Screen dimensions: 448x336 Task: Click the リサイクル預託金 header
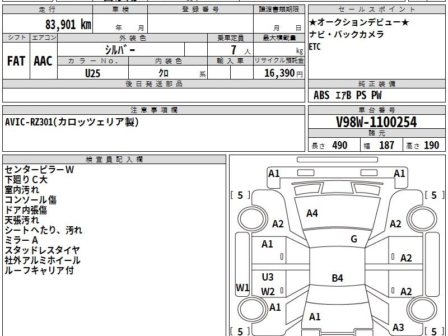279,61
